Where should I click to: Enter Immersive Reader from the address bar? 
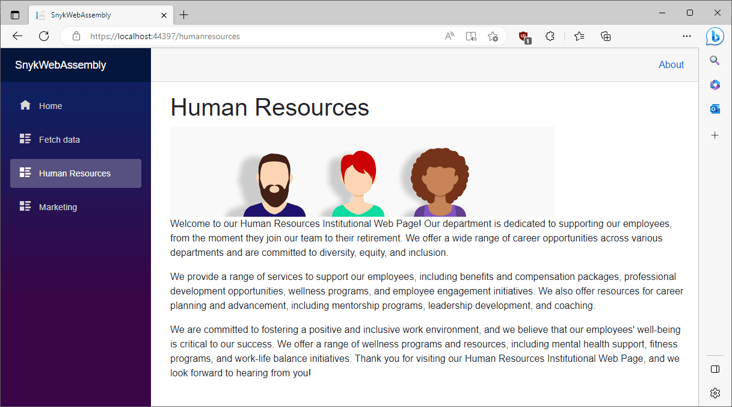point(471,36)
